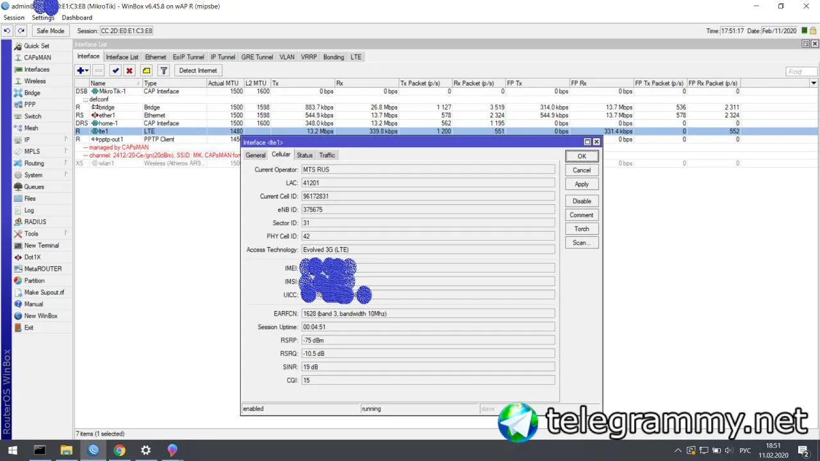Open RADIUS section

pyautogui.click(x=35, y=222)
